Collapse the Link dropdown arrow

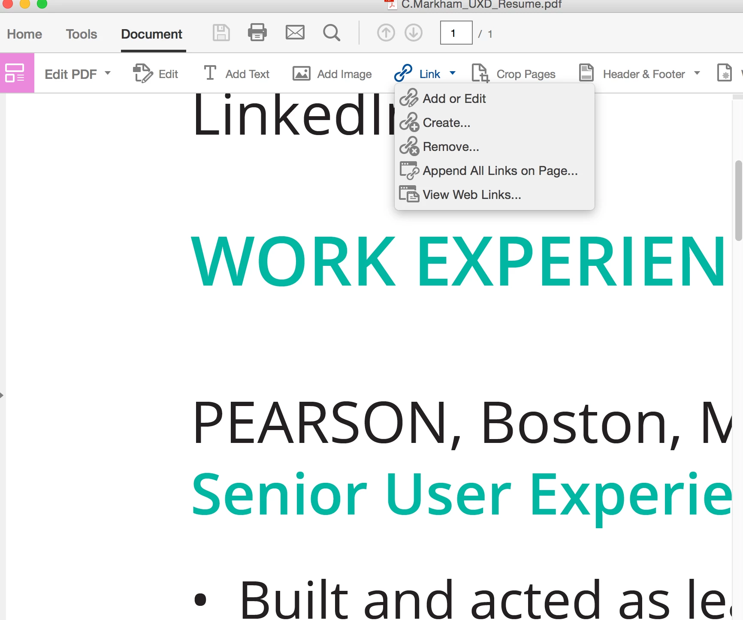(x=453, y=73)
